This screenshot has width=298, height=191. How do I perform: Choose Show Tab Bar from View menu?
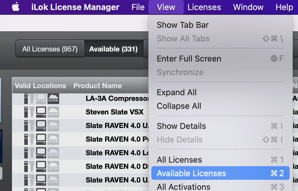coord(221,25)
